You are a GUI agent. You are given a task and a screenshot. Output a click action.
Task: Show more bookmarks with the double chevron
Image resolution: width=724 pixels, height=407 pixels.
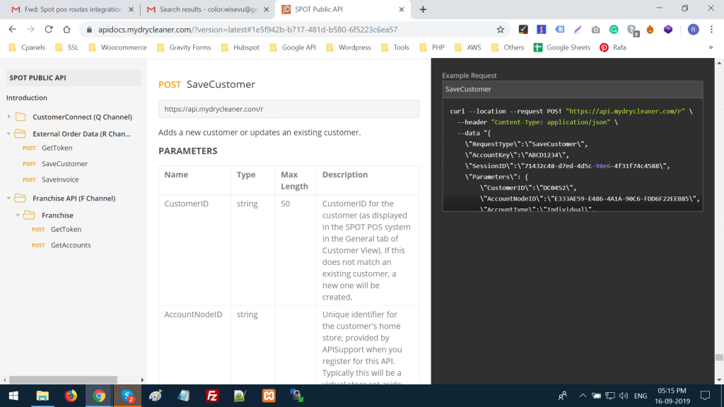tap(711, 47)
